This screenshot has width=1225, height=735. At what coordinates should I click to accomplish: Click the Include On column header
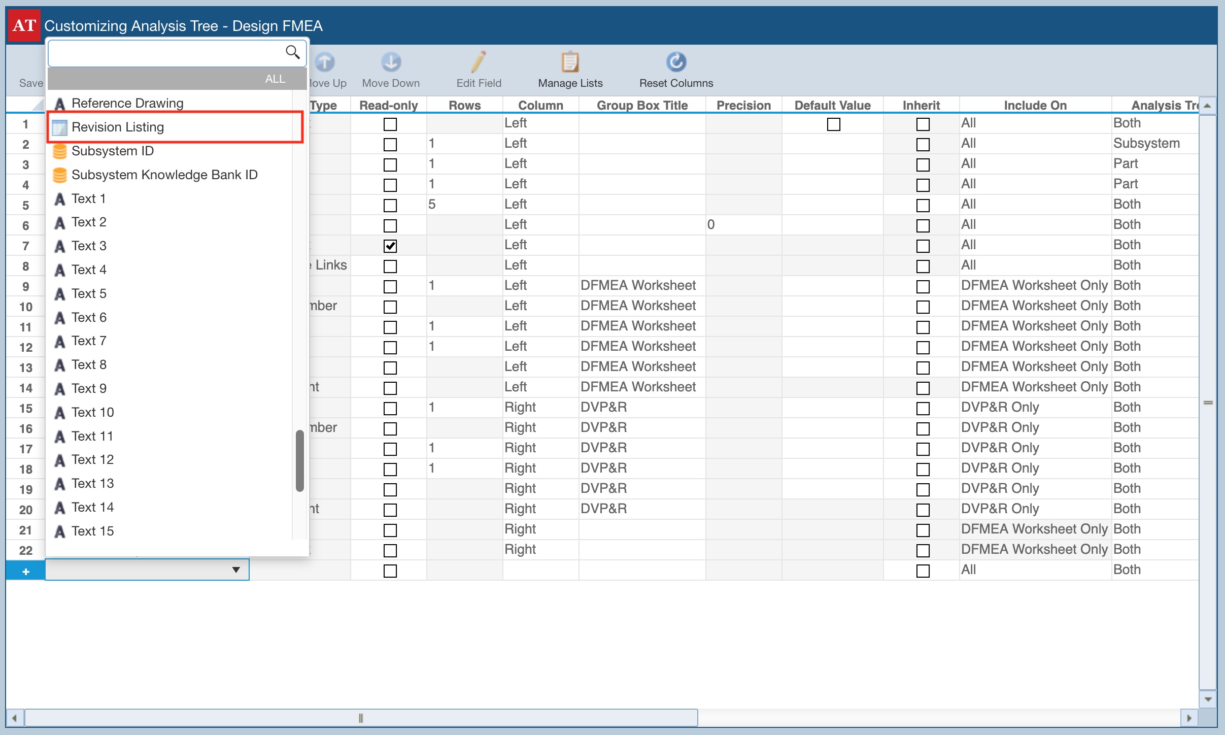coord(1035,106)
